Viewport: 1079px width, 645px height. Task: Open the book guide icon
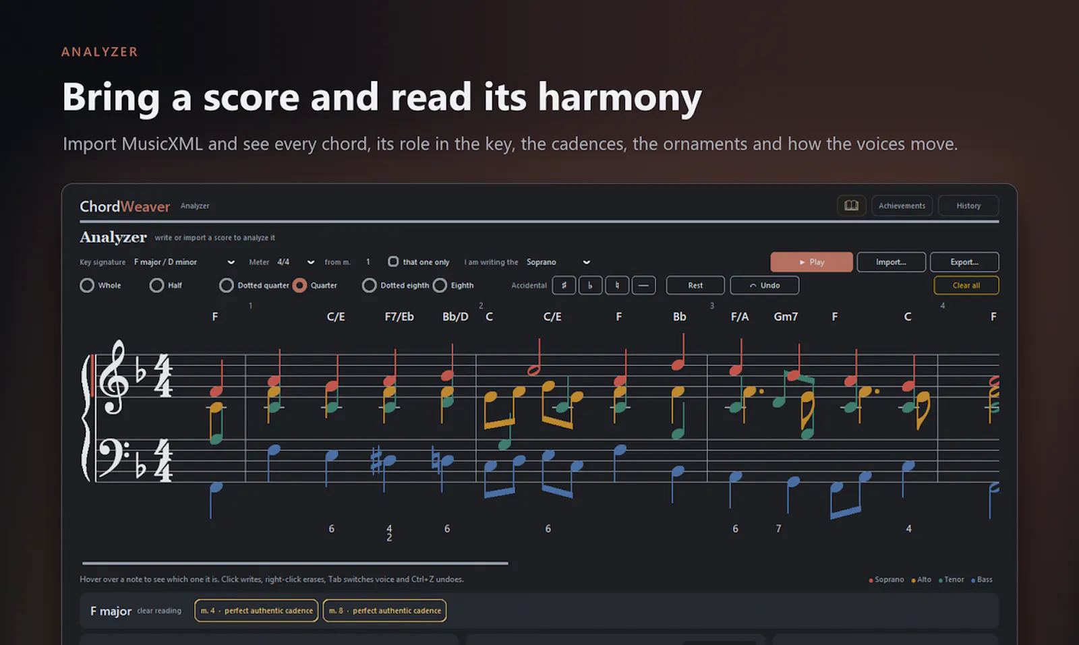(x=851, y=206)
